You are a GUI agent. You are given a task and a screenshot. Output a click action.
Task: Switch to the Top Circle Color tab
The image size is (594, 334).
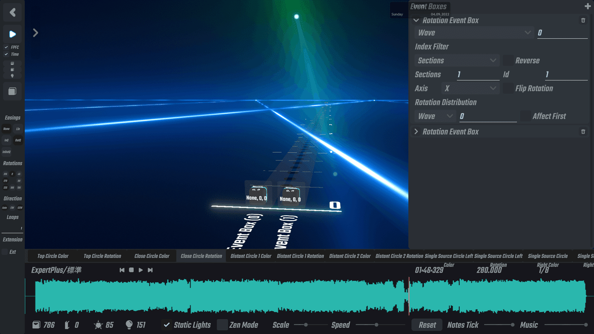click(x=53, y=256)
